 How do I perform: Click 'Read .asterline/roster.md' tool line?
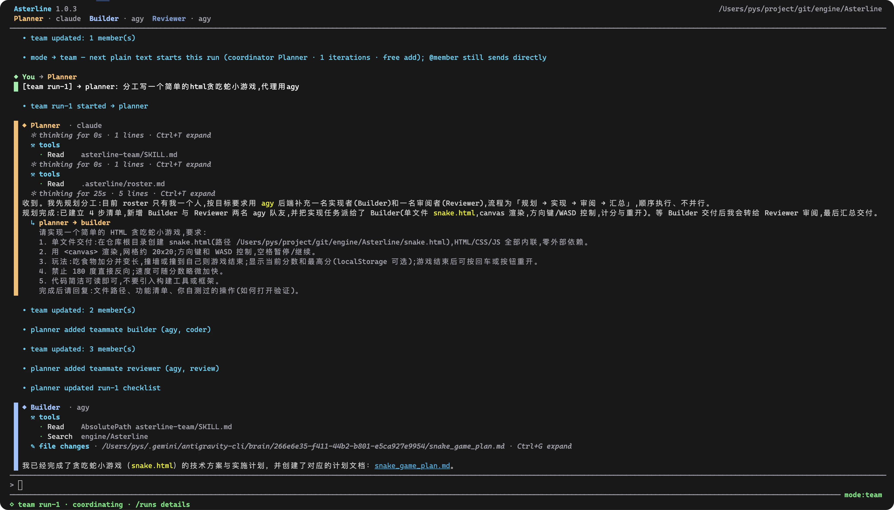[x=106, y=184]
